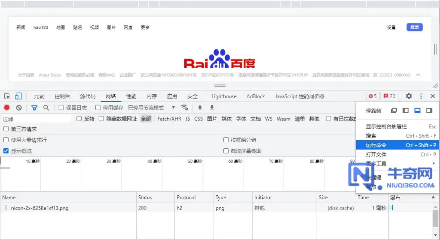Select the 全部 filter button
440x240 pixels.
[146, 119]
